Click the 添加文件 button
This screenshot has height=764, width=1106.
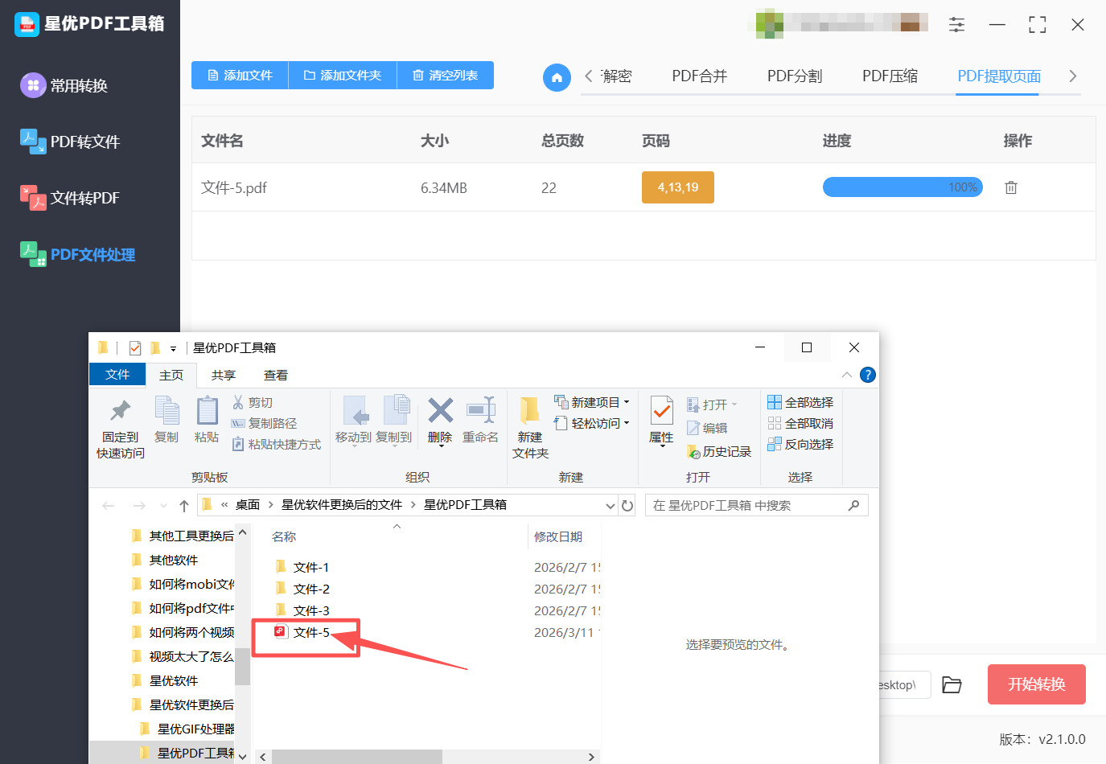point(240,76)
